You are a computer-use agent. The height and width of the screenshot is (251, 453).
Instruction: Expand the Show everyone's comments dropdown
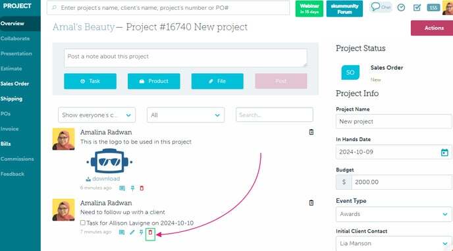click(x=97, y=115)
